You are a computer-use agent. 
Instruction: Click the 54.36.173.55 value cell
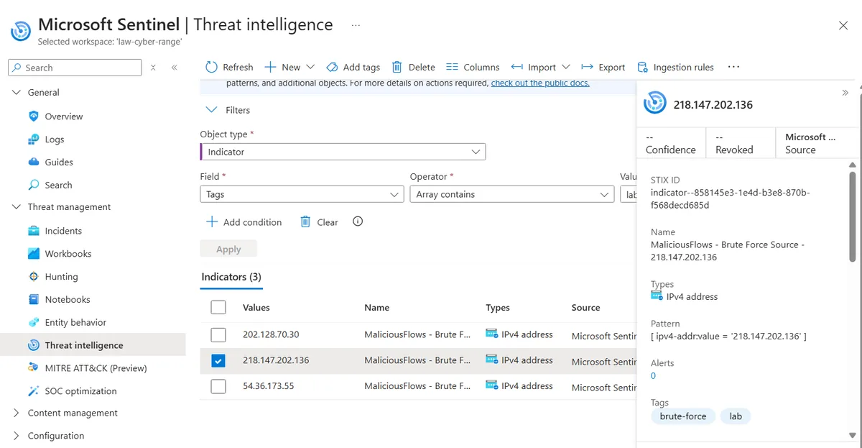coord(269,386)
